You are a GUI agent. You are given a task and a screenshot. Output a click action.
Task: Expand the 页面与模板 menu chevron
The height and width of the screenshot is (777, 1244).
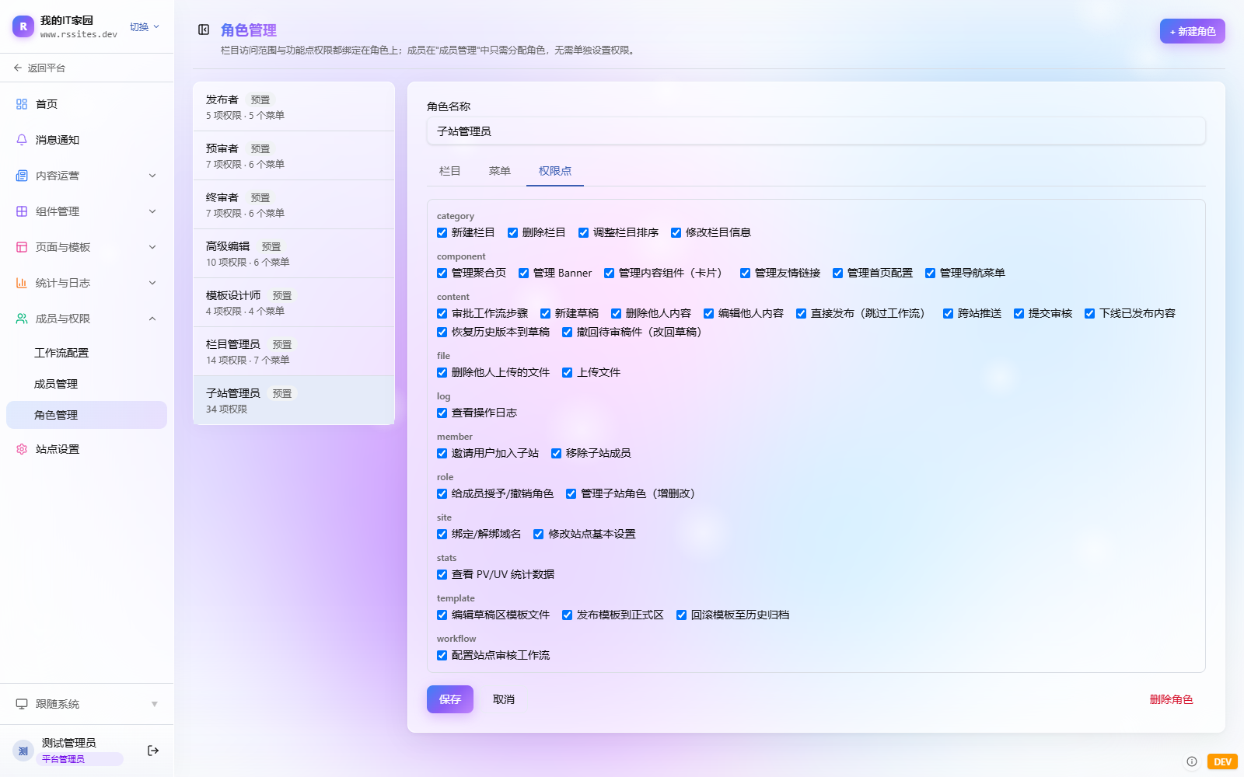152,247
